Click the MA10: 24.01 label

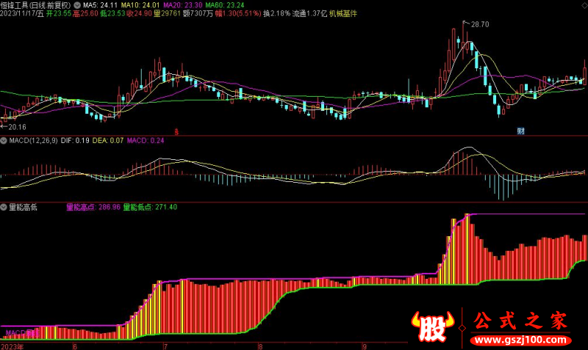point(140,5)
